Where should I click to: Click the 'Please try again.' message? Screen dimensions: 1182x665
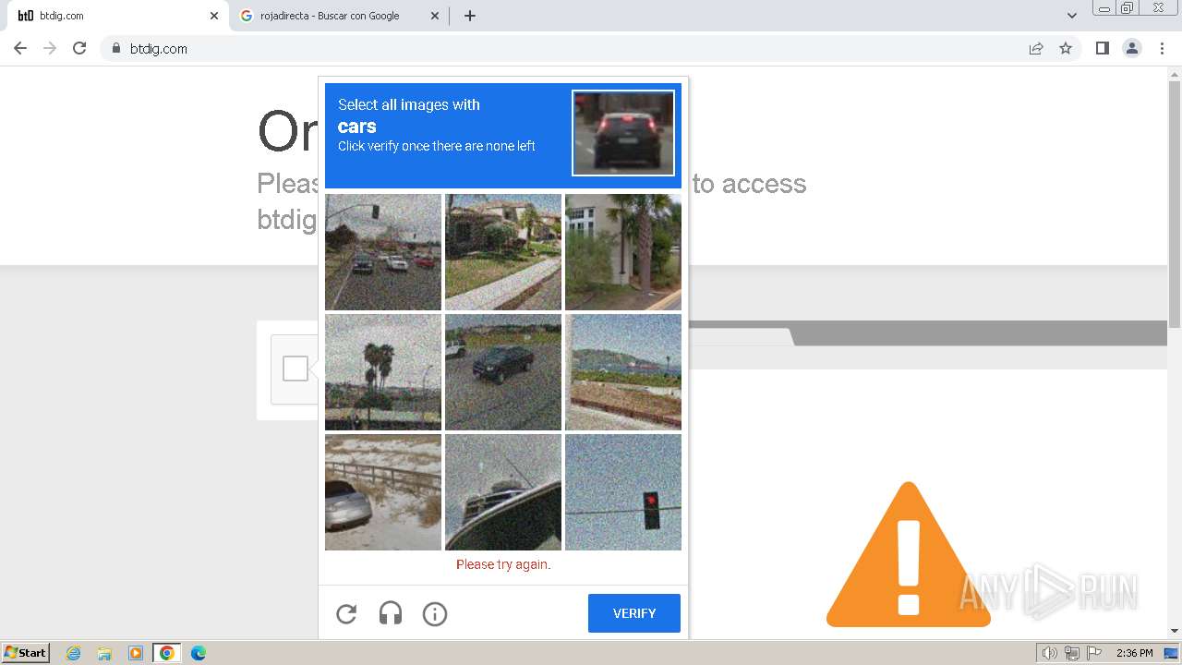point(503,564)
